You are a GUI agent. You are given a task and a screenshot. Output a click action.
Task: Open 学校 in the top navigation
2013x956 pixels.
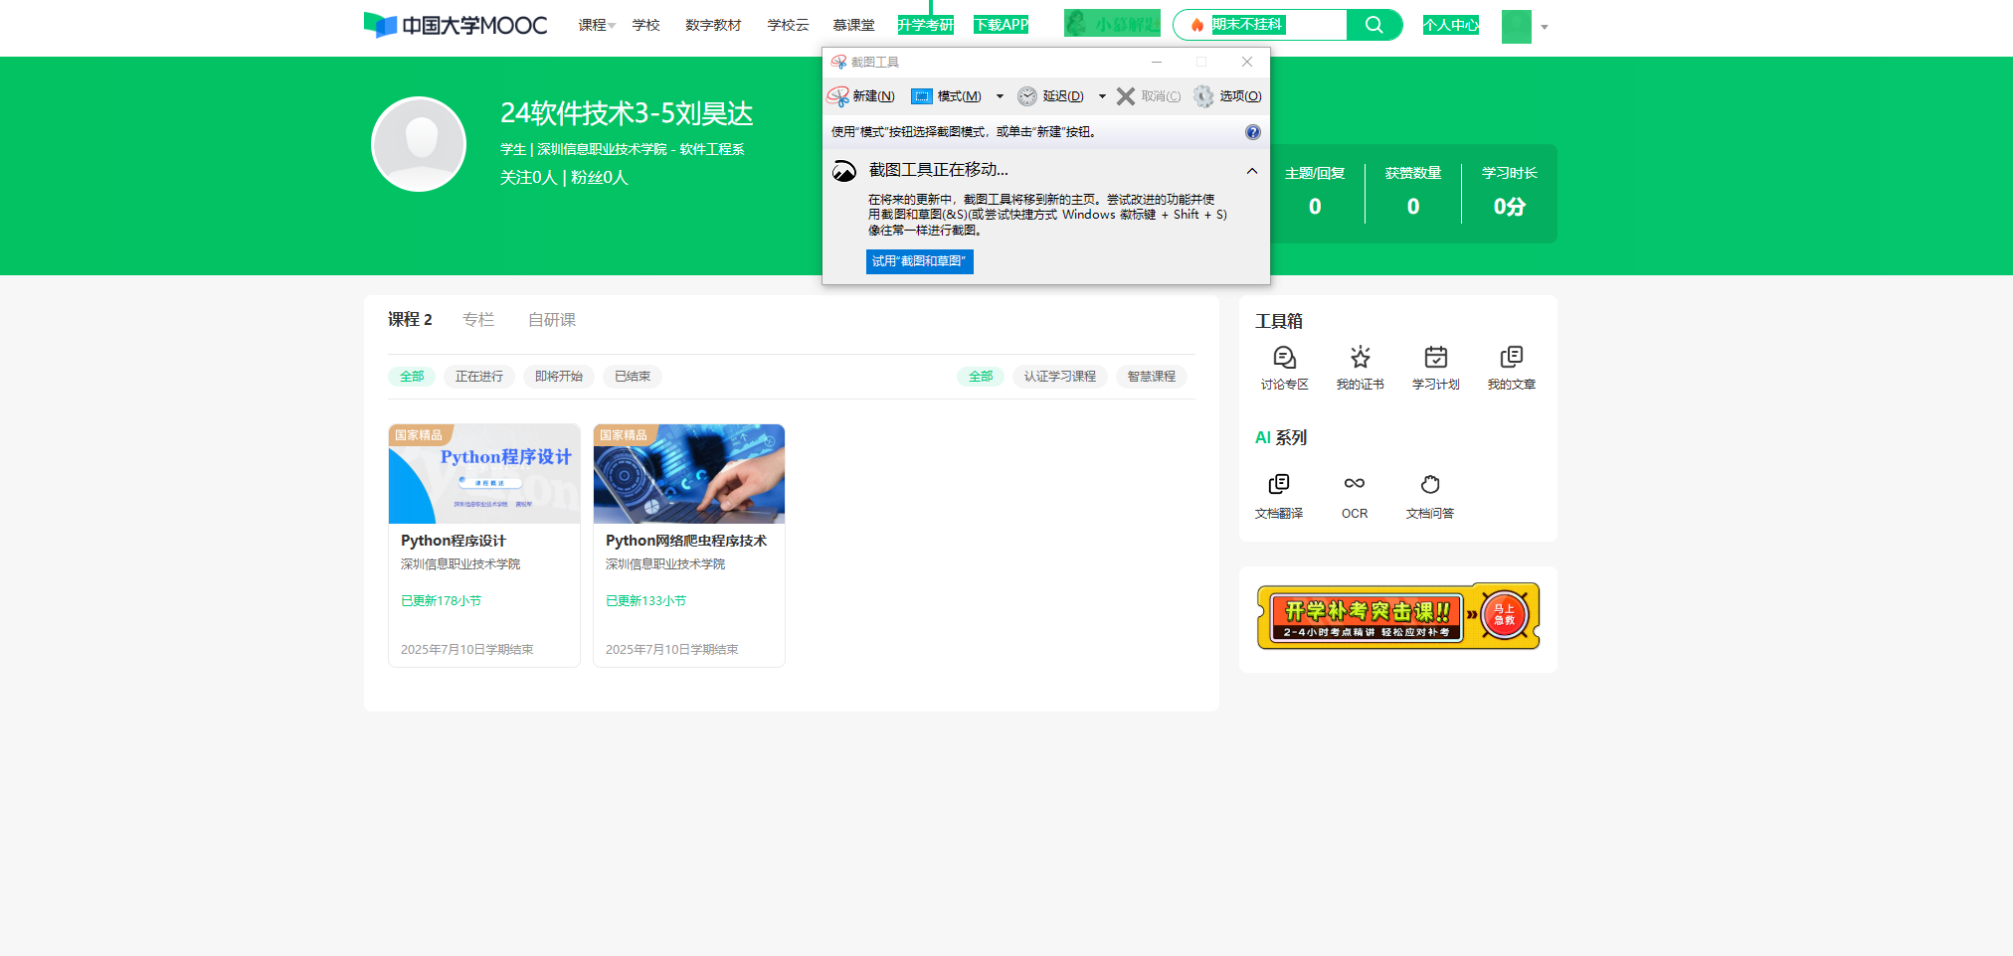click(x=645, y=25)
